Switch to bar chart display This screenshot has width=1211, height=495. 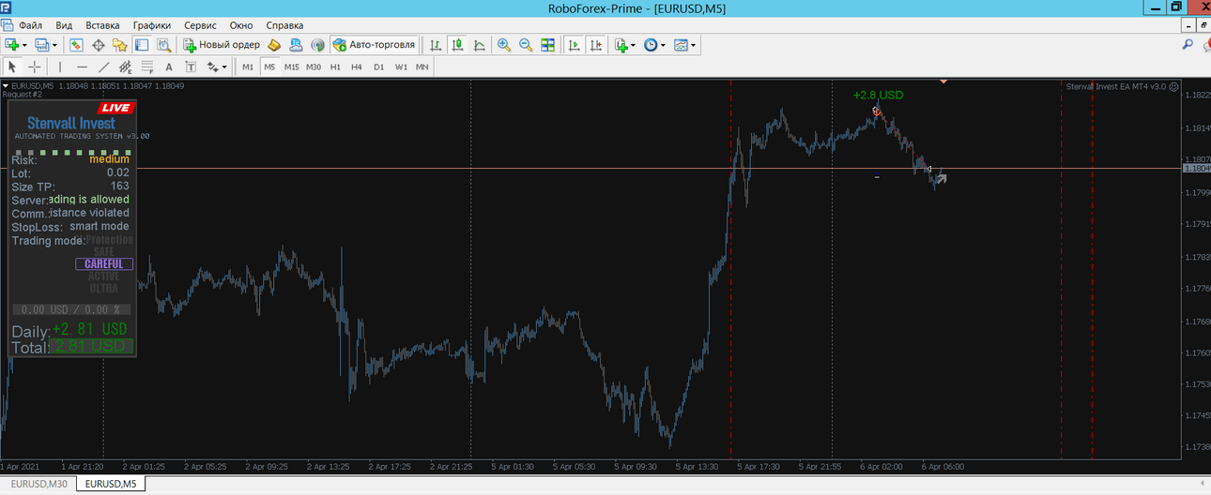[x=436, y=44]
